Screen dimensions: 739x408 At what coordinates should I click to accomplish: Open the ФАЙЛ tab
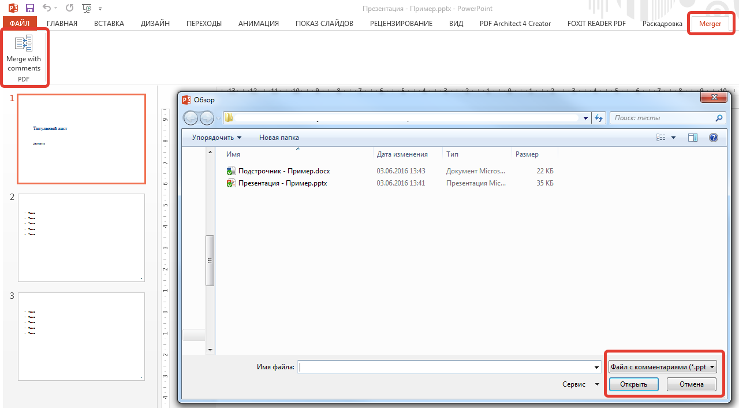[20, 24]
